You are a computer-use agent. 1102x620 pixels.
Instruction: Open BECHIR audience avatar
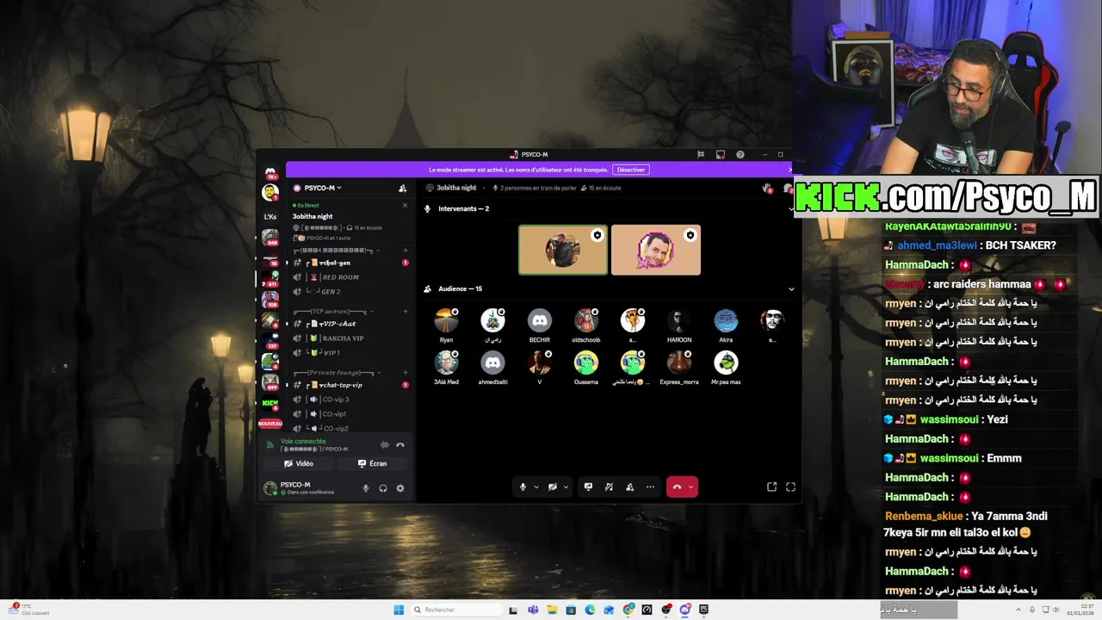(x=540, y=320)
